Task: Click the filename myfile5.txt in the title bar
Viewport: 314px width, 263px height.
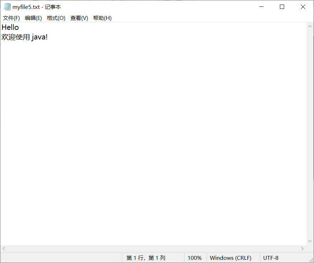Action: [x=27, y=6]
